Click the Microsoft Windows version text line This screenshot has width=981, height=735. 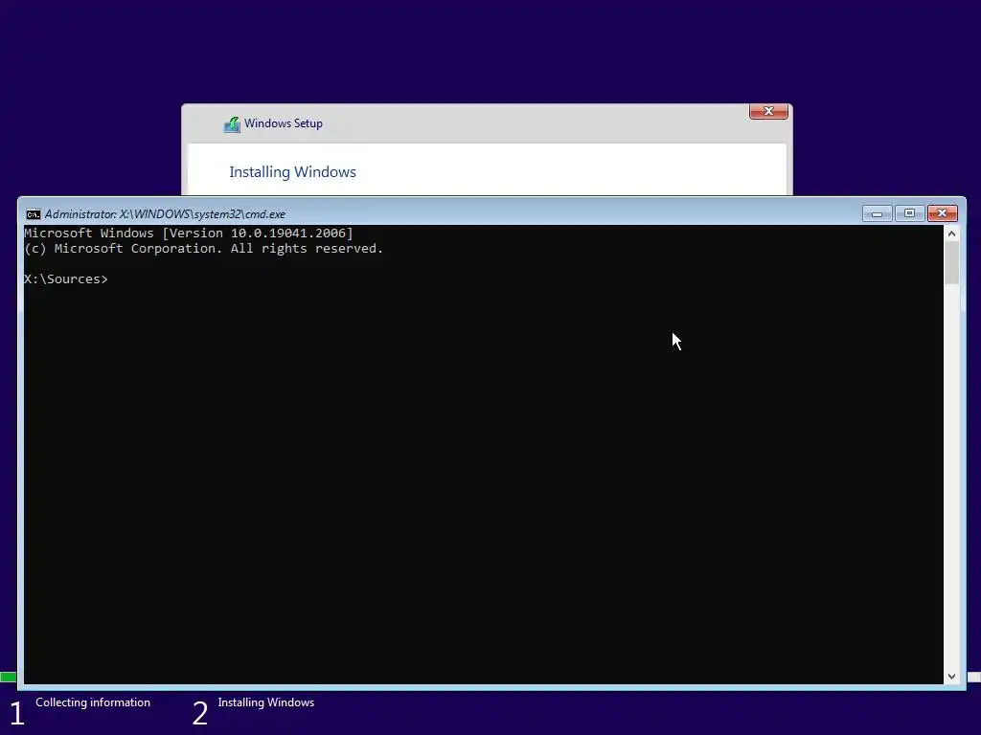pyautogui.click(x=189, y=234)
